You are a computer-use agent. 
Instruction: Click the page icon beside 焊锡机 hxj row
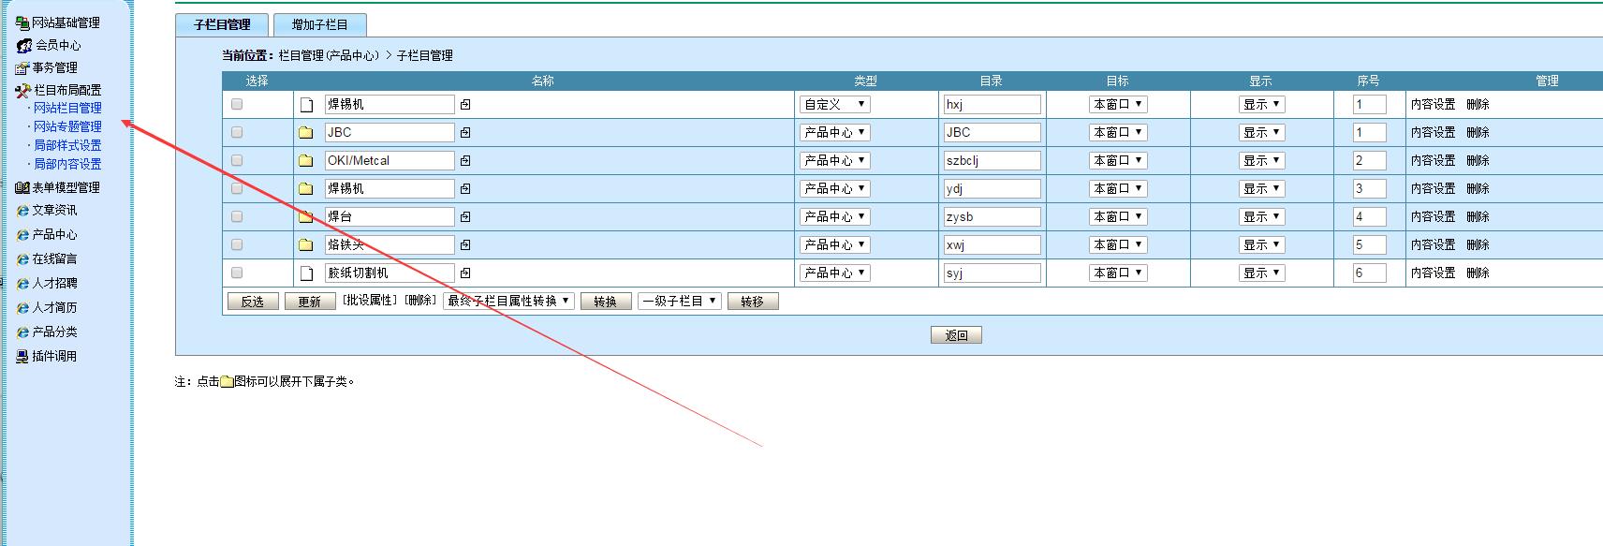point(305,105)
